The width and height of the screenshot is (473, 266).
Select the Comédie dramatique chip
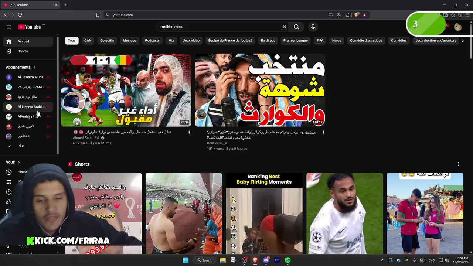click(x=366, y=41)
